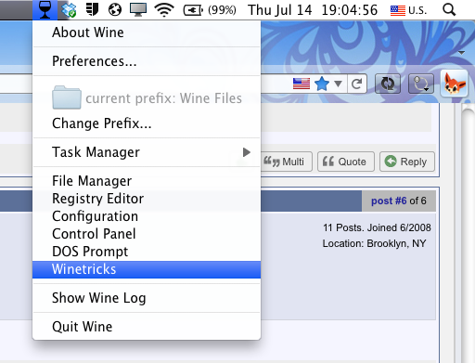Expand the Task Manager submenu arrow
475x363 pixels.
tap(246, 152)
